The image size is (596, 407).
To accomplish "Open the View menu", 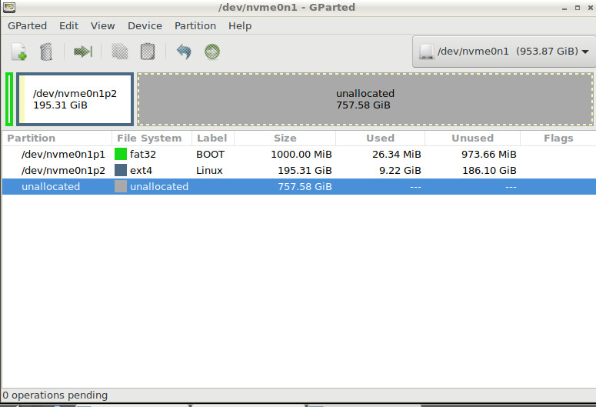I will [103, 25].
